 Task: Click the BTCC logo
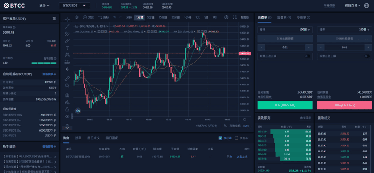pos(15,6)
